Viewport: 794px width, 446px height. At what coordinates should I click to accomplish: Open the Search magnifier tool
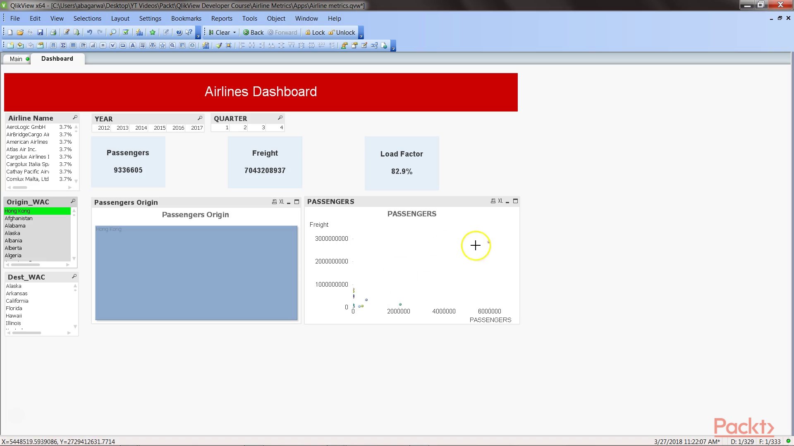[x=112, y=32]
